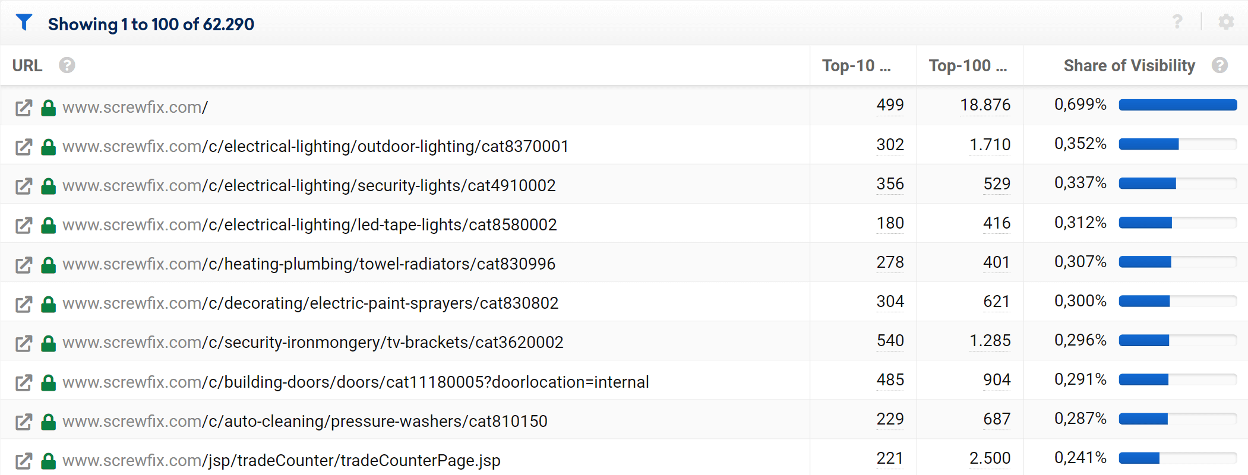Click Top-10 value 229
This screenshot has width=1248, height=475.
tap(890, 419)
